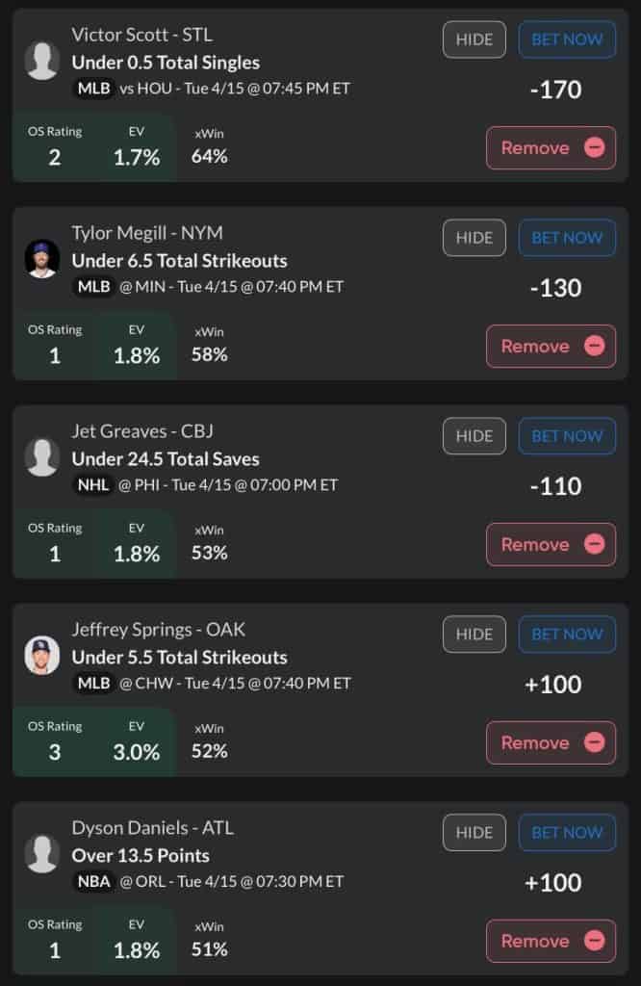Click Tylor Megill's player photo
This screenshot has height=986, width=641.
point(42,259)
